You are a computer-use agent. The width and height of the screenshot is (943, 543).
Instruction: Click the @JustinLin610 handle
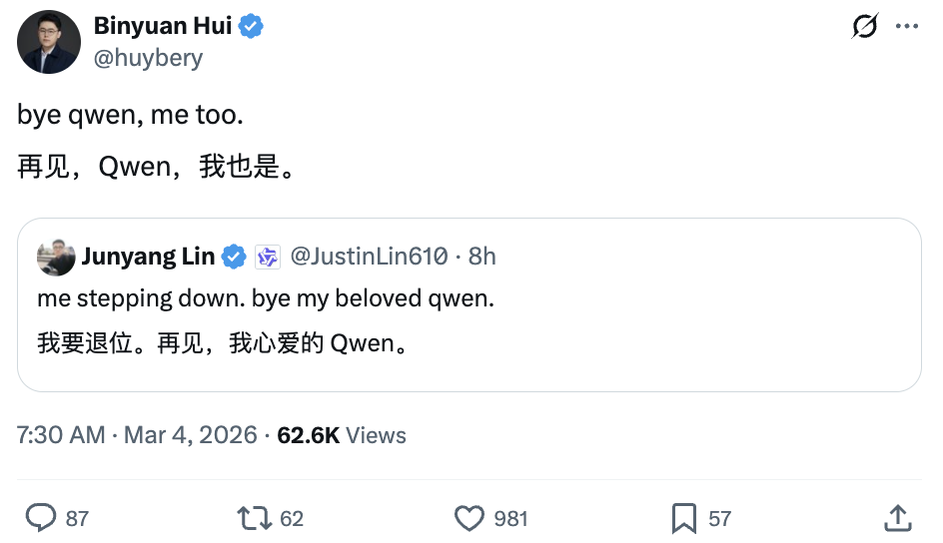coord(369,257)
